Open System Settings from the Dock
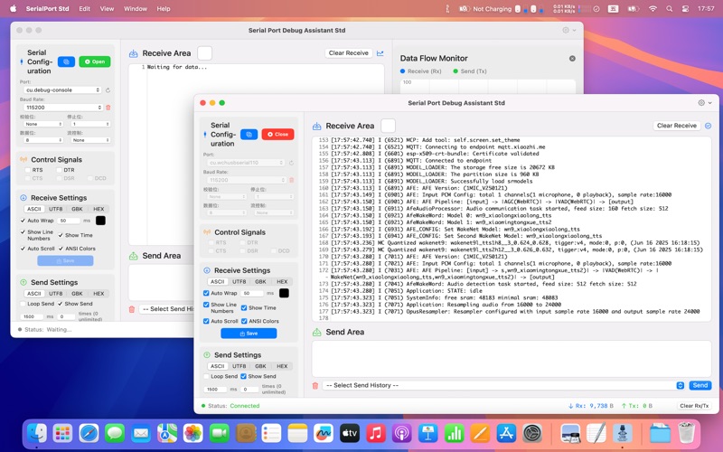The width and height of the screenshot is (723, 452). [532, 433]
